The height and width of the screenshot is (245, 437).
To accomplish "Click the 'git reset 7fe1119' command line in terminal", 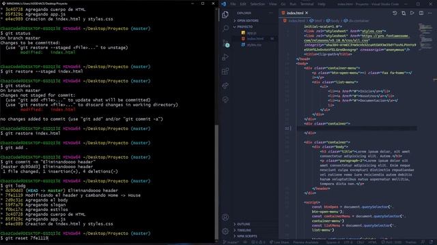I will pyautogui.click(x=25, y=238).
